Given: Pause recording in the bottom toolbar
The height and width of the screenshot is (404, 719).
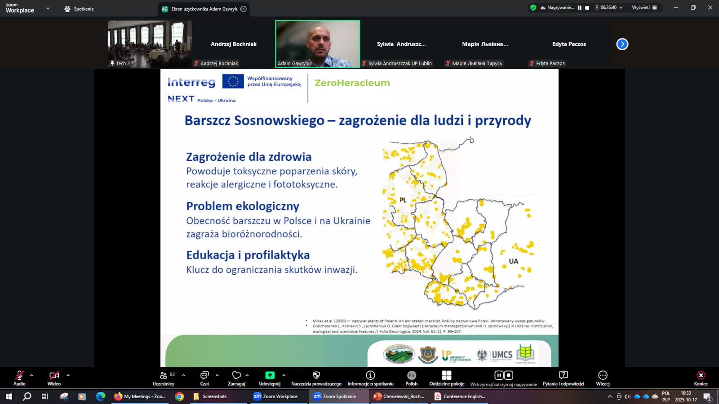Looking at the screenshot, I should pyautogui.click(x=499, y=375).
